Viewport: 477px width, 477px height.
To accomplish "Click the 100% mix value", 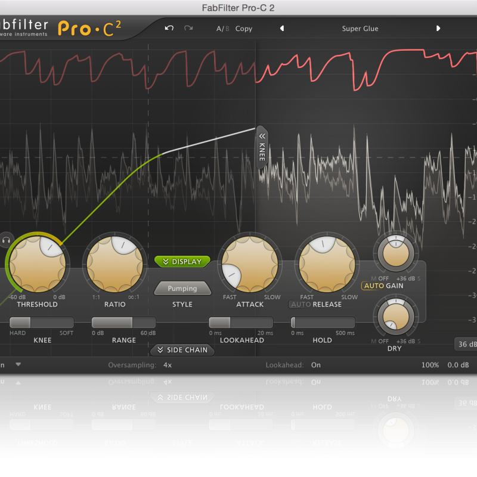I will pyautogui.click(x=430, y=365).
